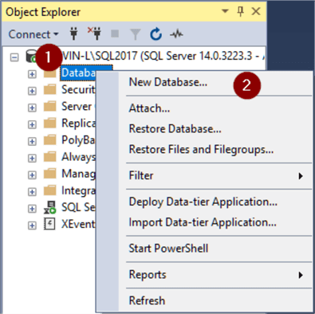Expand the PolyBase folder node

(32, 141)
